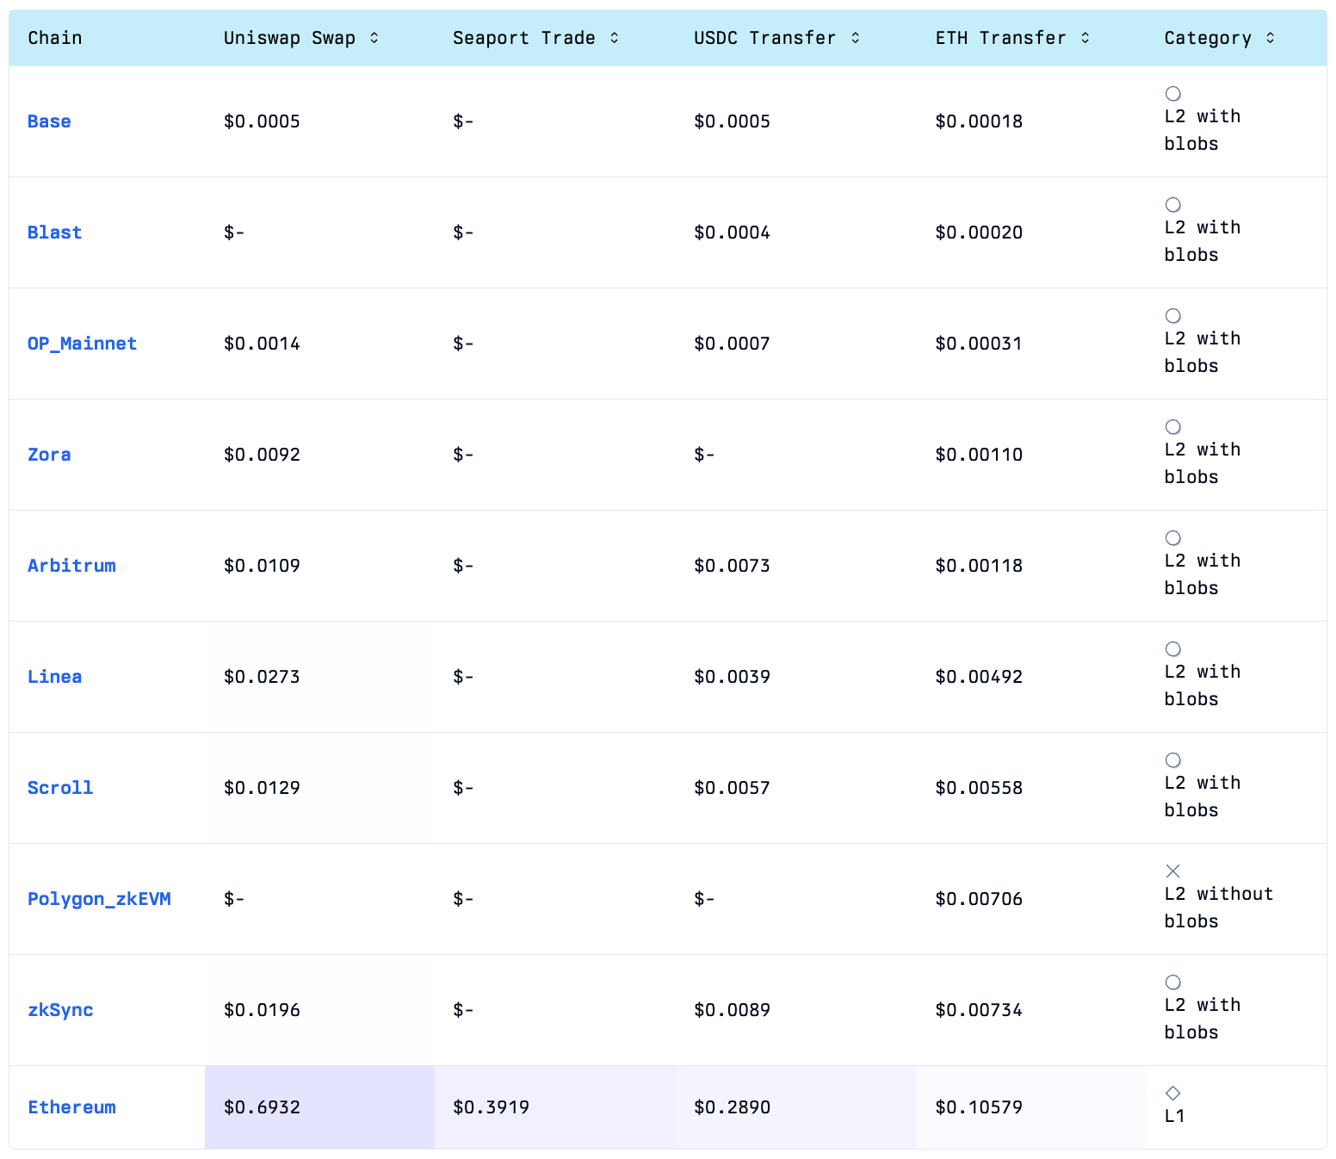
Task: Sort by the USDC Transfer column arrows
Action: tap(856, 38)
